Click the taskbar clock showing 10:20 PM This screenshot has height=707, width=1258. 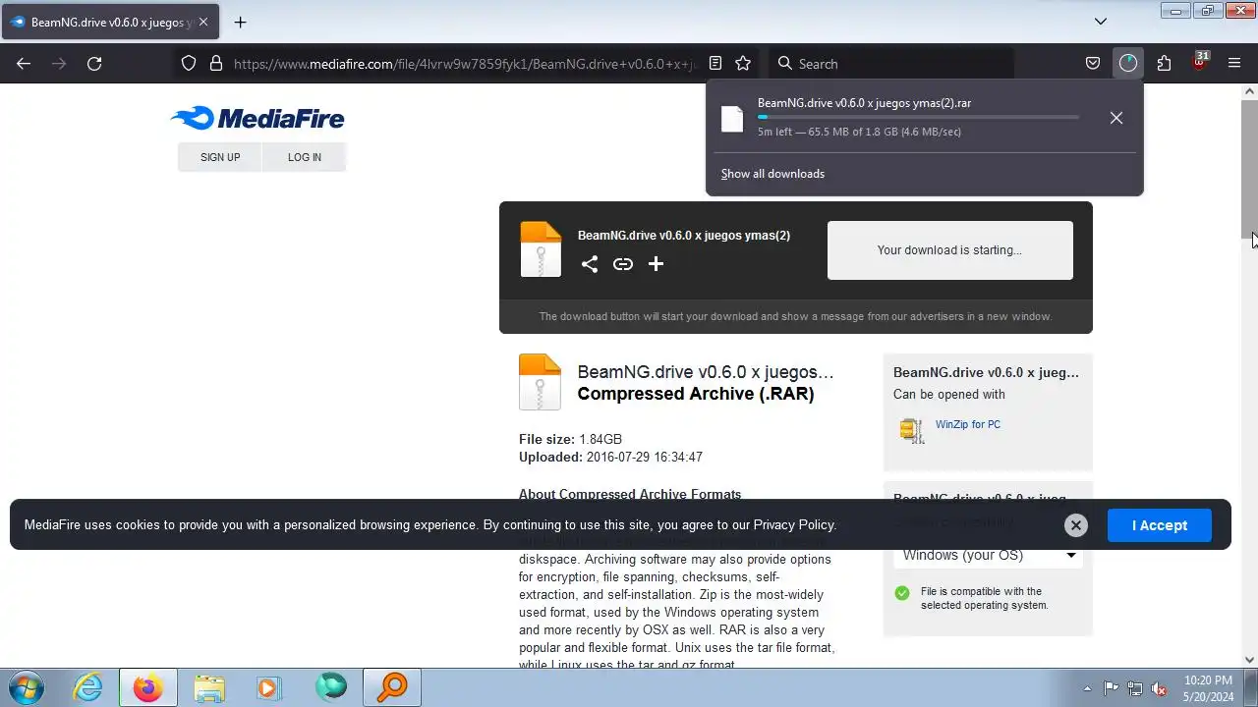pos(1208,688)
